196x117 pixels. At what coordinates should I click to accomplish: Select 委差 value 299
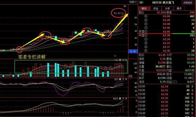click(192, 13)
